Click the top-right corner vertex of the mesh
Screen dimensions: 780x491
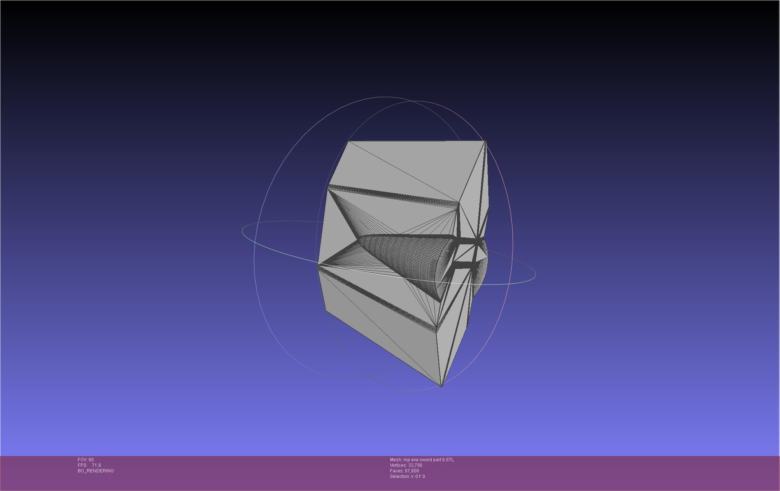[486, 141]
